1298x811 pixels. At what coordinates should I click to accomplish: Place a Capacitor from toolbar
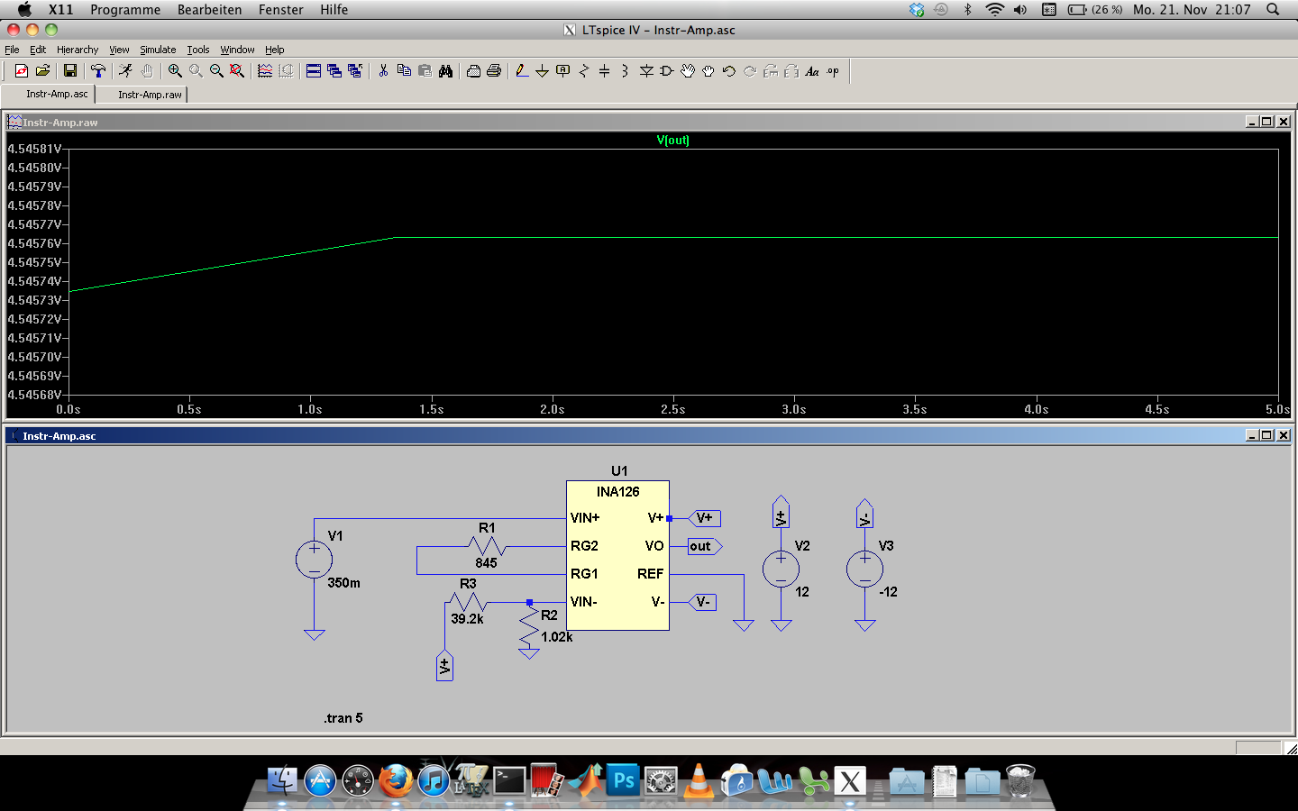605,71
